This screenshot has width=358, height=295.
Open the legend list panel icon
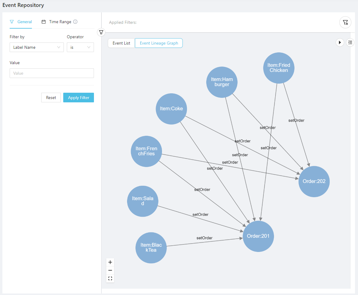[x=350, y=43]
